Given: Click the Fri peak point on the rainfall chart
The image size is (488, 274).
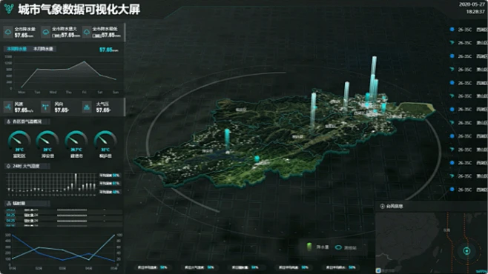Looking at the screenshot, I should (x=85, y=61).
